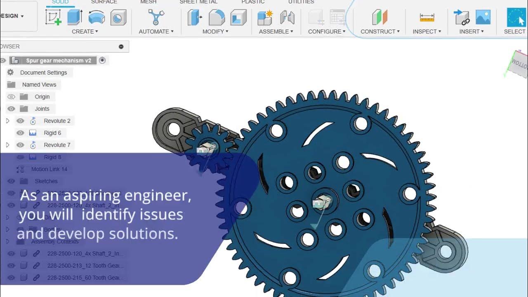The width and height of the screenshot is (528, 297).
Task: Open the CONFIGURE dropdown menu
Action: tap(327, 31)
